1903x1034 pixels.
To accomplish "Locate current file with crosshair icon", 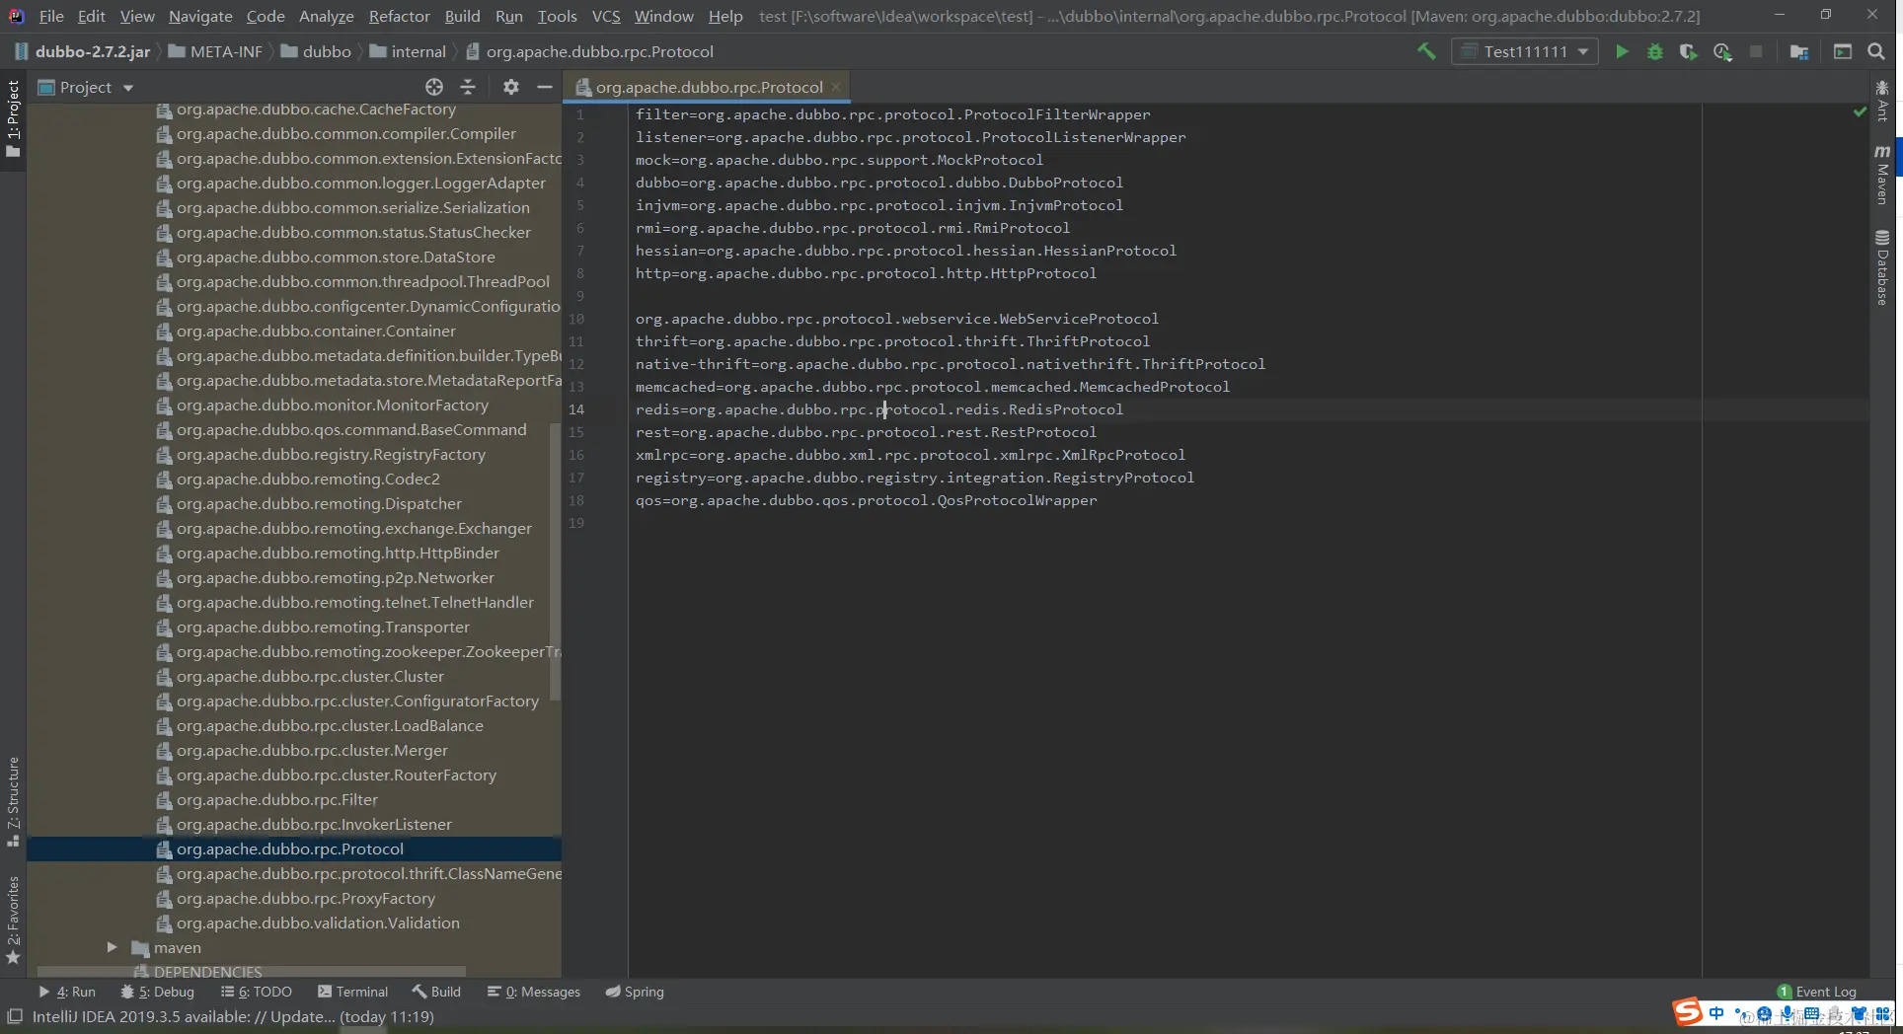I will pyautogui.click(x=434, y=87).
